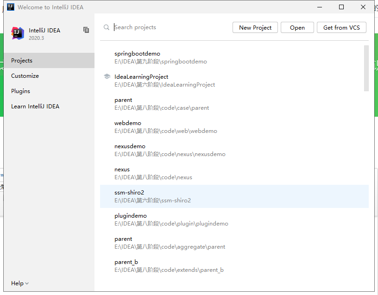Open the IdeaLearningProject project
The height and width of the screenshot is (295, 378).
point(234,81)
